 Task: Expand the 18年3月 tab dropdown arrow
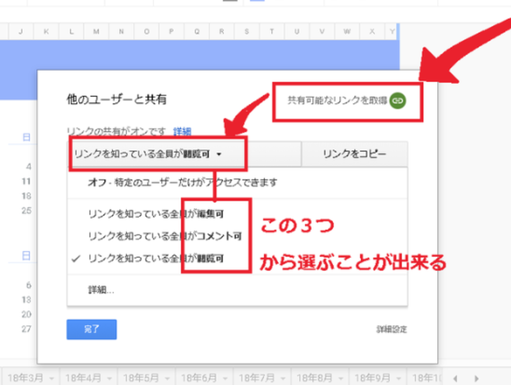[52, 379]
